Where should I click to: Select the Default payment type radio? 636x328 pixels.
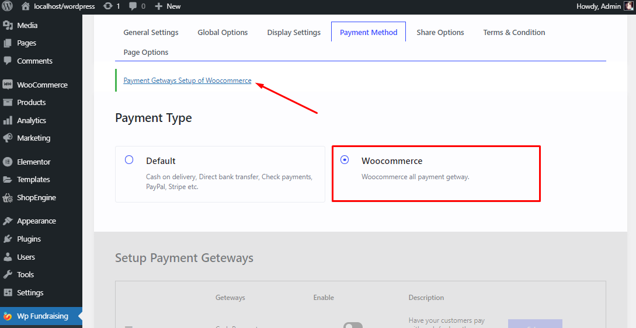click(x=129, y=160)
